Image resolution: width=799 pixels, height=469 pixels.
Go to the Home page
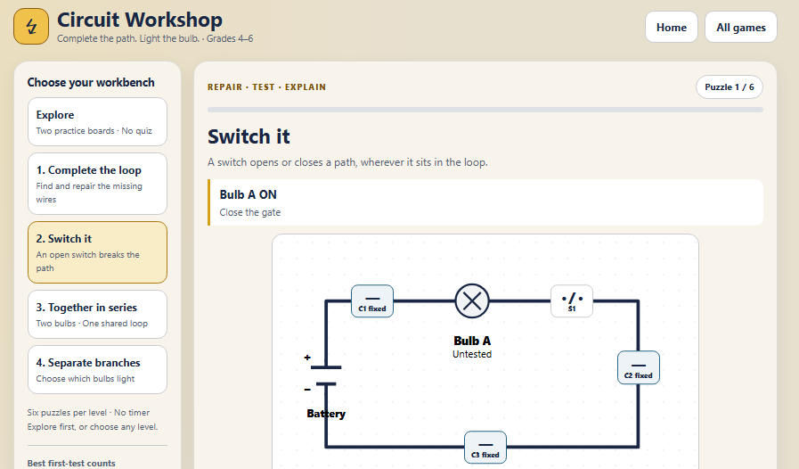click(x=671, y=27)
